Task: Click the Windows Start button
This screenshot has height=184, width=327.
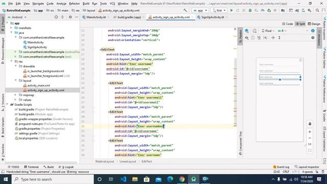Action: click(x=6, y=179)
